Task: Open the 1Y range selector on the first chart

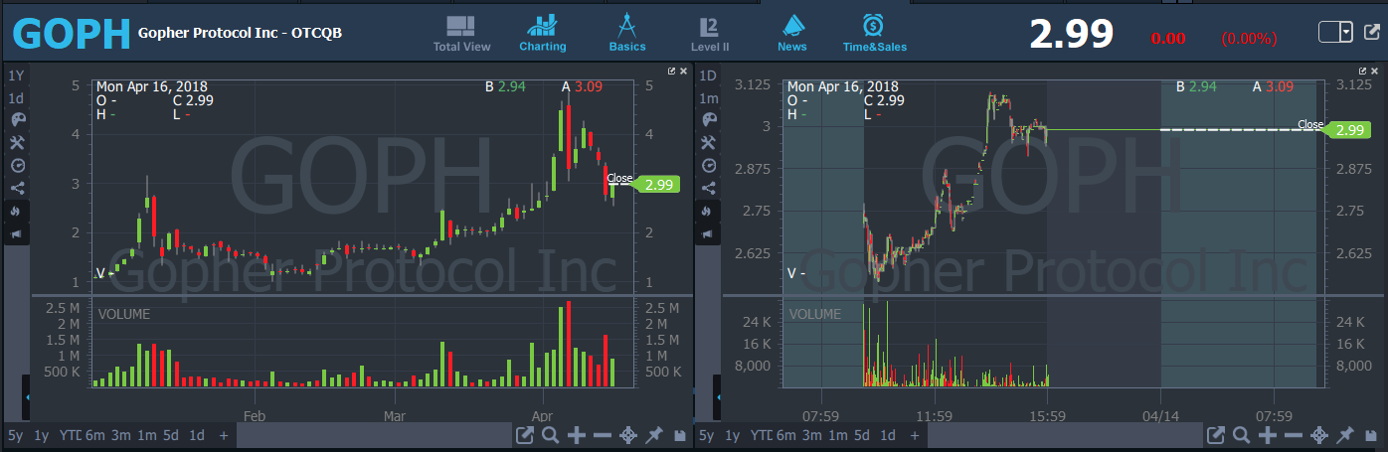Action: pyautogui.click(x=16, y=75)
